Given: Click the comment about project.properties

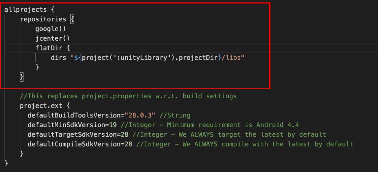Looking at the screenshot, I should 128,96.
